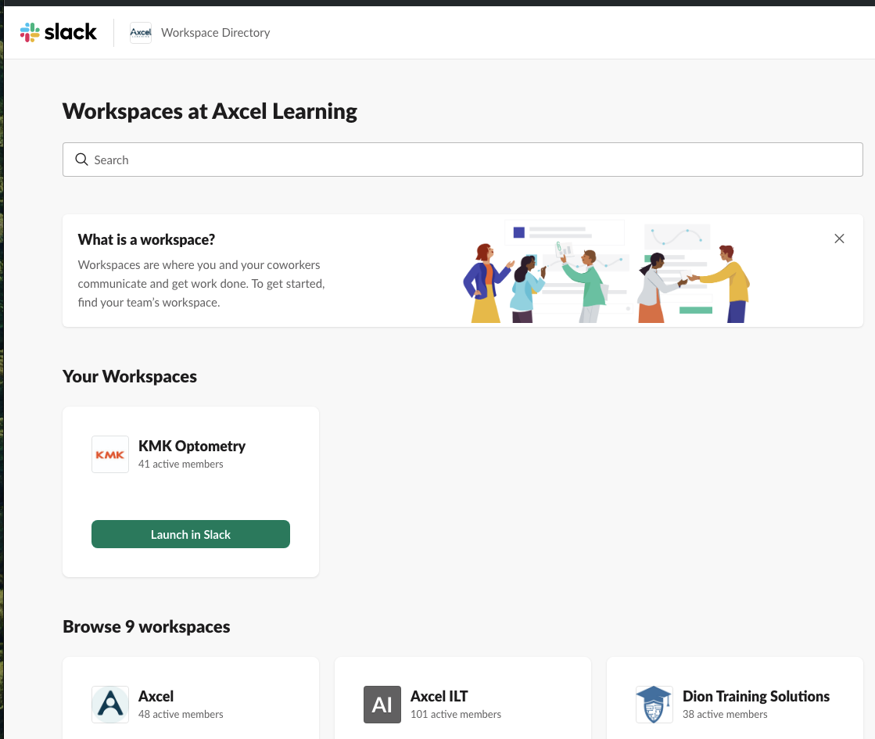Click Dion Training's 38 active members text
Image resolution: width=875 pixels, height=739 pixels.
click(725, 715)
